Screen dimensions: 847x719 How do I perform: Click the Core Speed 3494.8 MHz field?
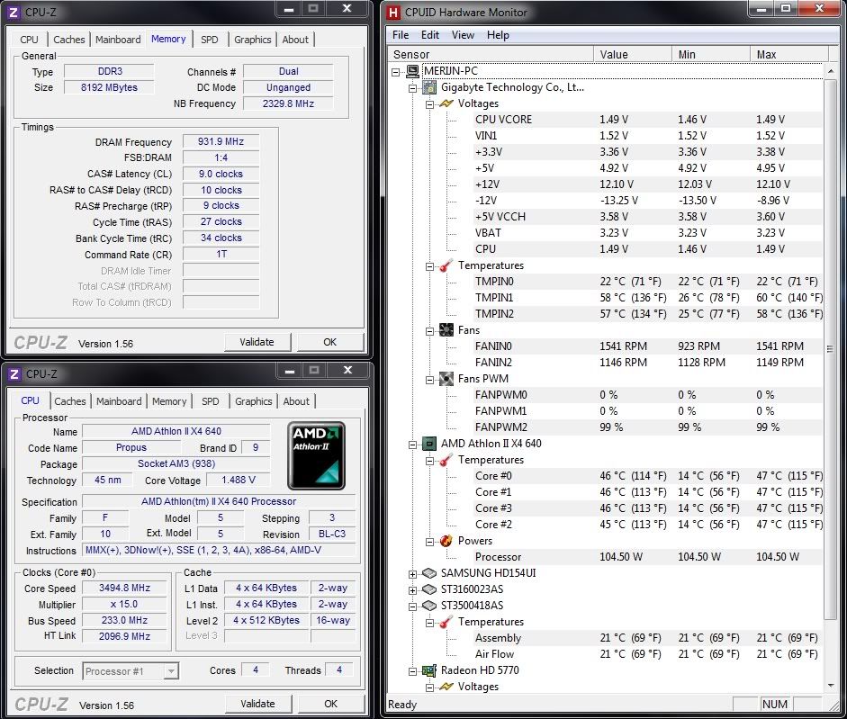pyautogui.click(x=125, y=588)
